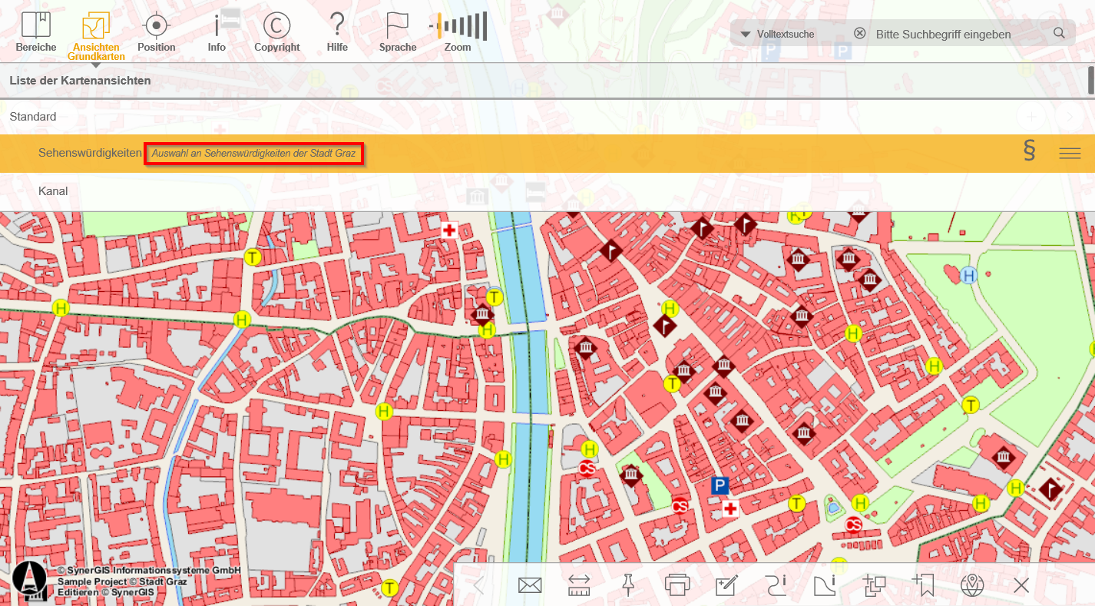The height and width of the screenshot is (606, 1095).
Task: Place a pin marker on the map
Action: (627, 584)
